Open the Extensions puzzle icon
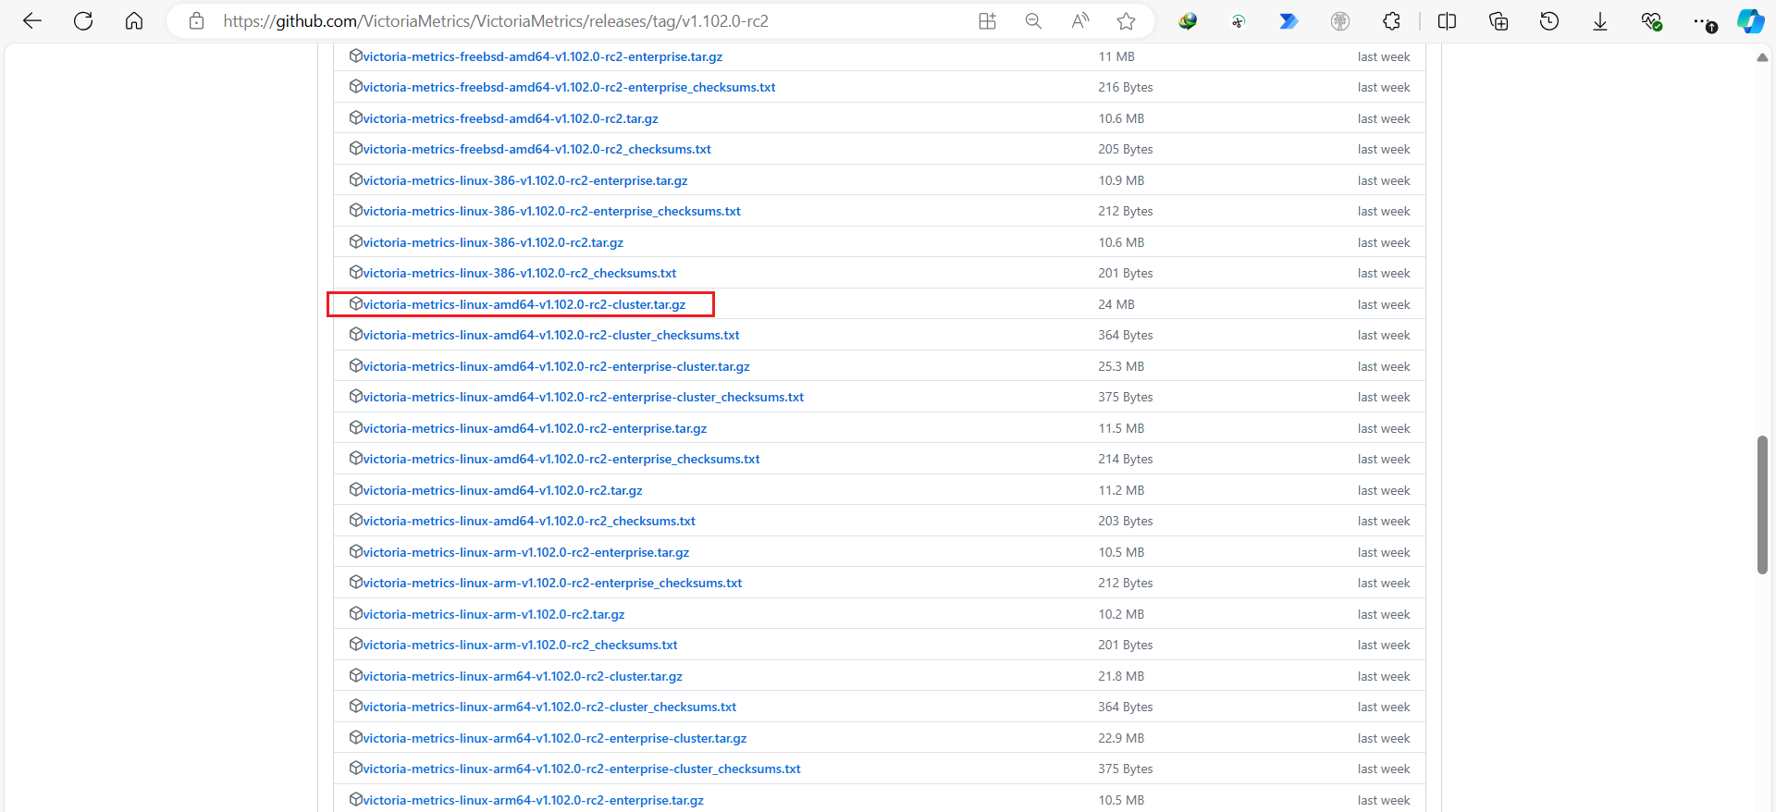The width and height of the screenshot is (1776, 812). (1391, 21)
